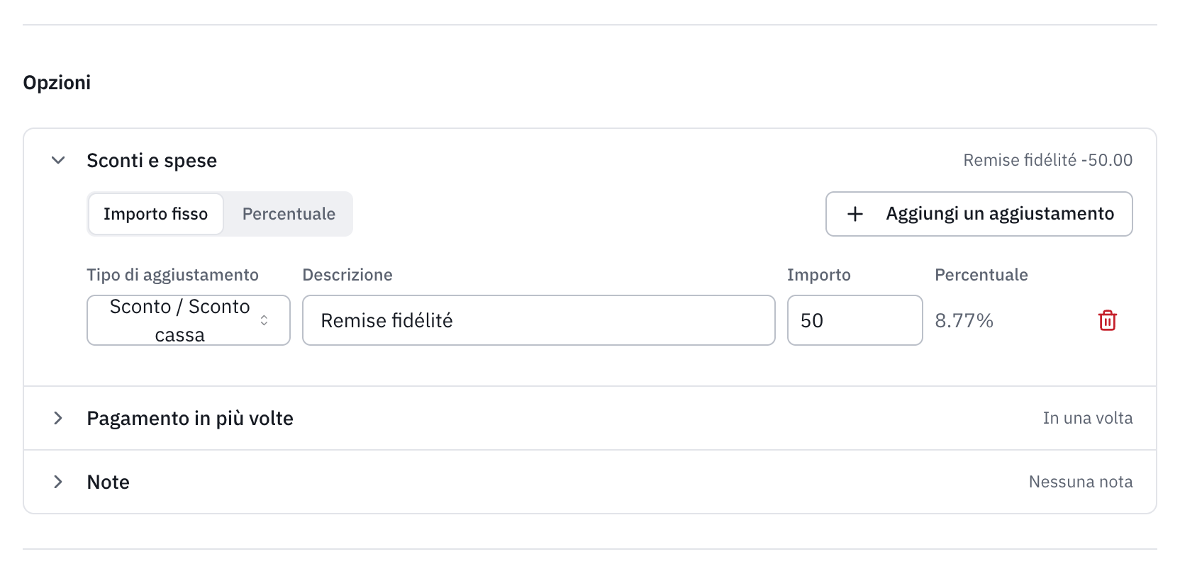
Task: Switch to Percentuale mode
Action: point(289,214)
